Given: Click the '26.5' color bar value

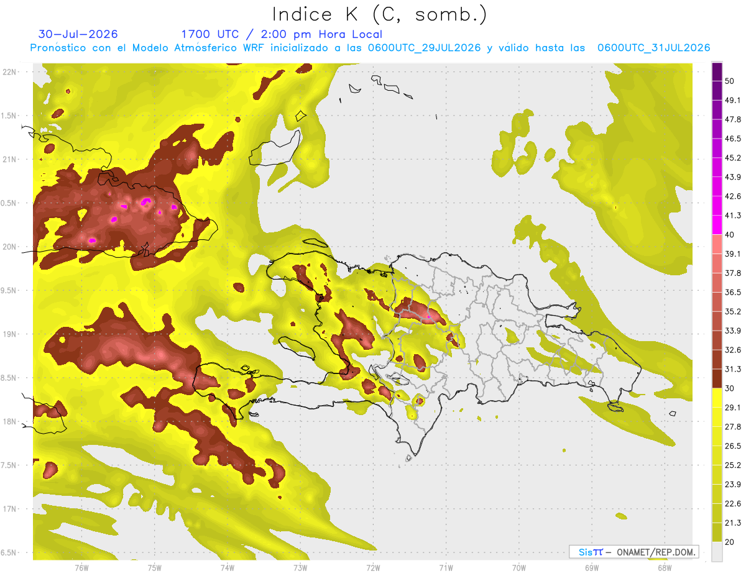Looking at the screenshot, I should tap(733, 446).
